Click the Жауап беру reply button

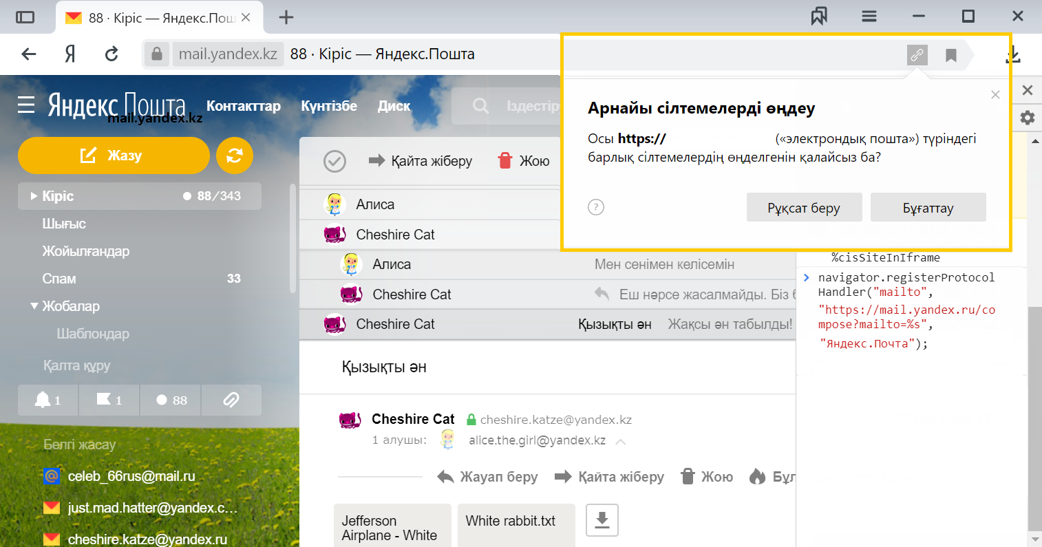487,477
